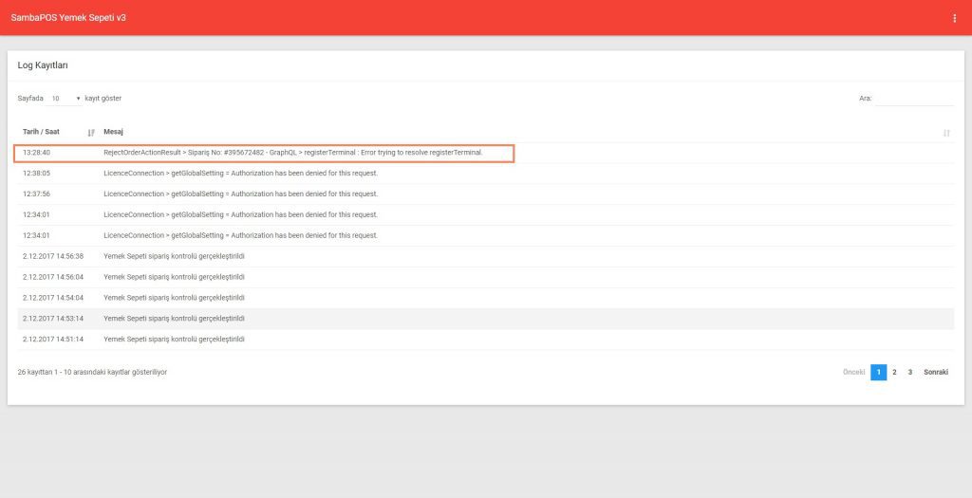Jump to page 3 of log records

click(910, 373)
